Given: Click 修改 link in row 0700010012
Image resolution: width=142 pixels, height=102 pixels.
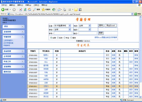Looking at the screenshot, I should point(131,90).
